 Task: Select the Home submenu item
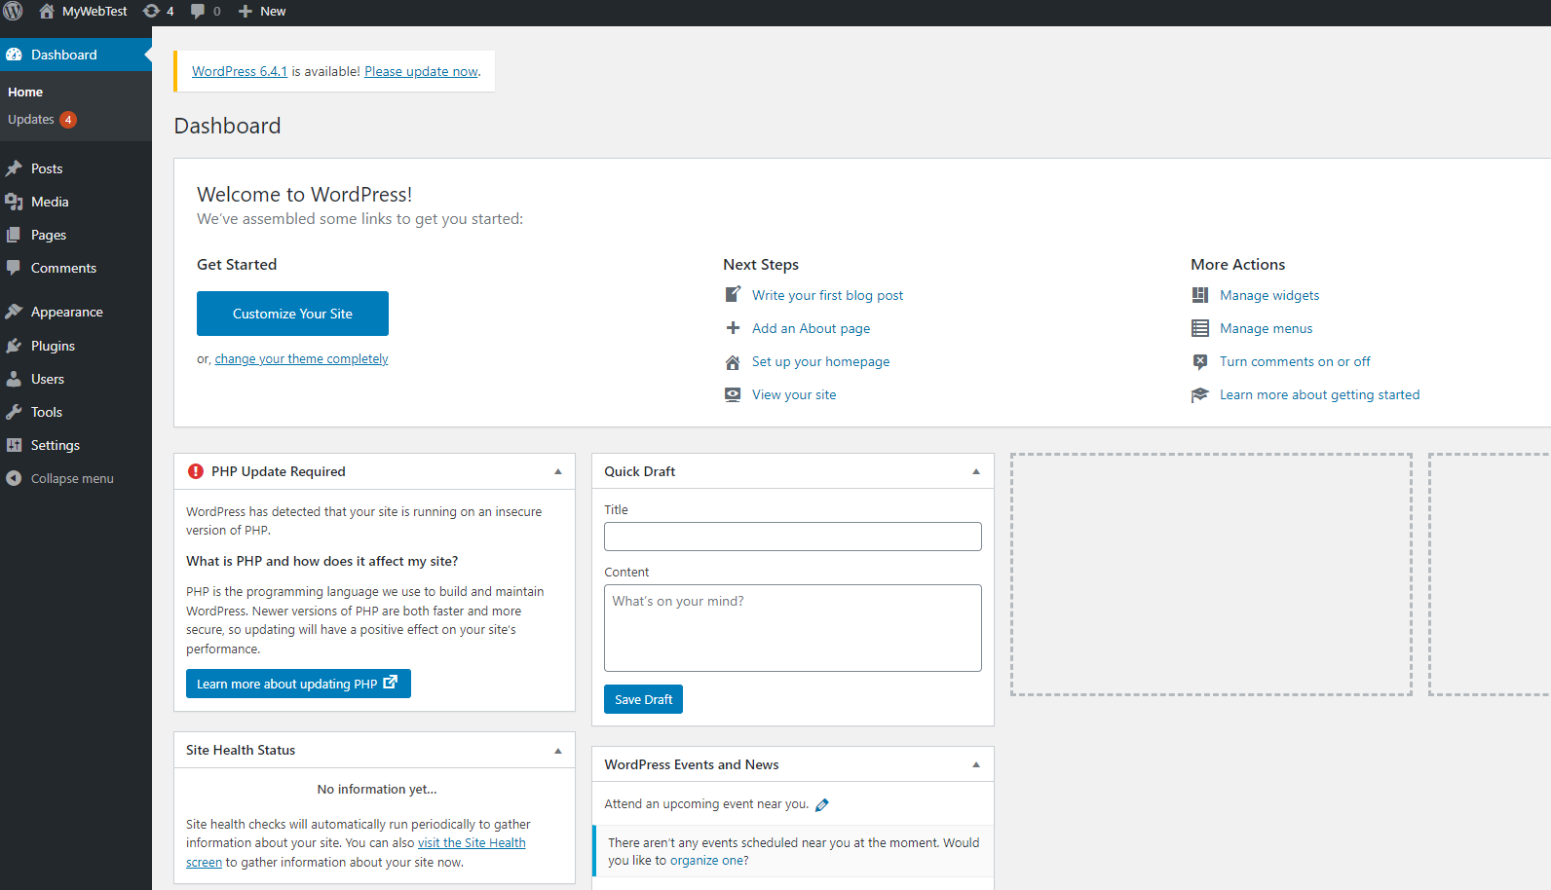pos(25,93)
